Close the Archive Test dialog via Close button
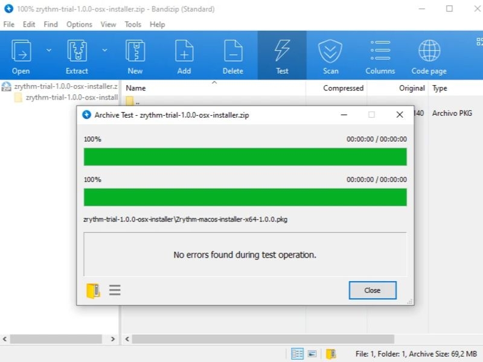This screenshot has height=362, width=483. tap(373, 290)
